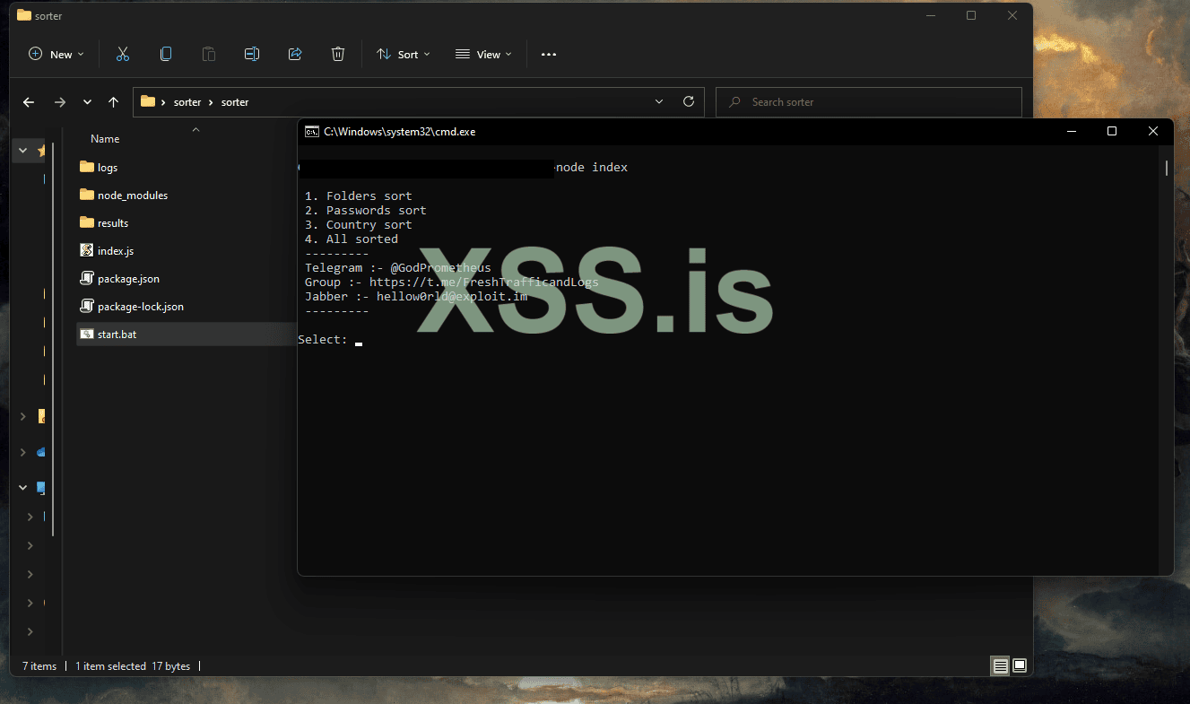Go back with the Back arrow
1190x704 pixels.
click(29, 102)
